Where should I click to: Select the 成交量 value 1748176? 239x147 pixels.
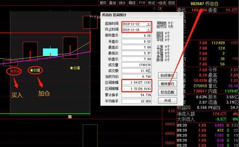(x=137, y=65)
